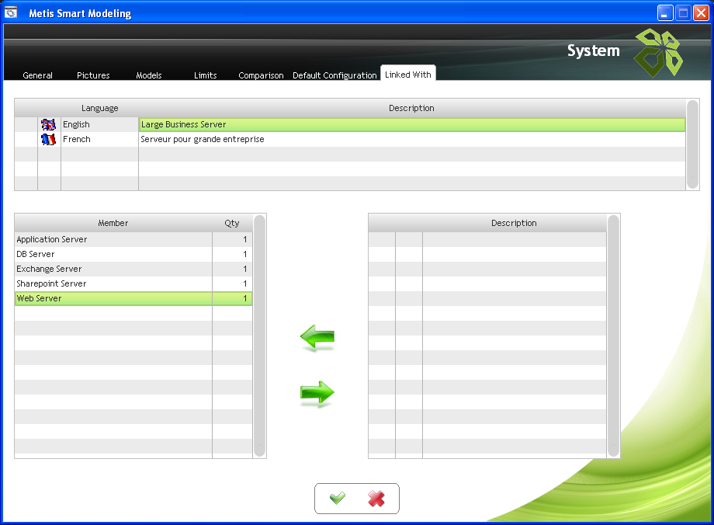Click the Description header of right list
This screenshot has height=525, width=714.
(x=514, y=223)
